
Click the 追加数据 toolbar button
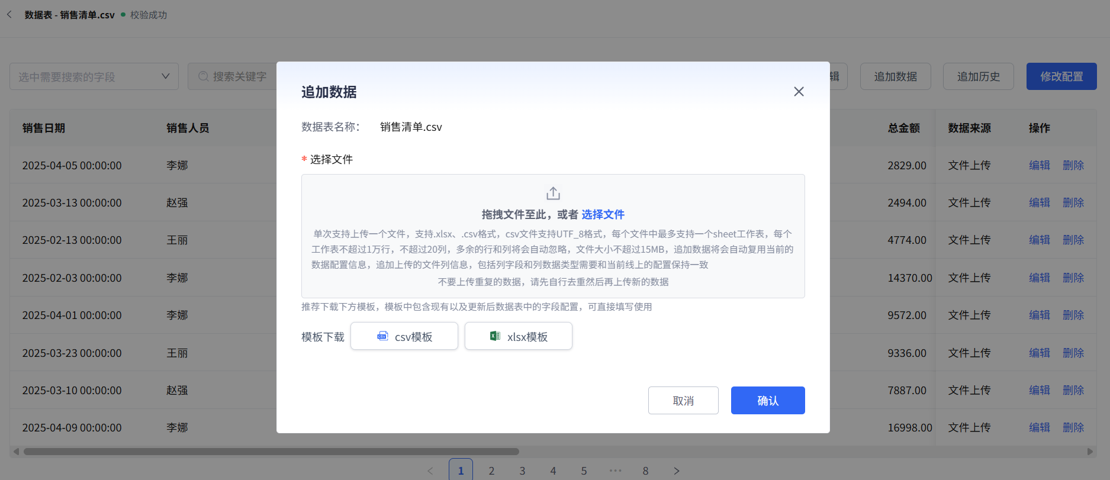(896, 76)
